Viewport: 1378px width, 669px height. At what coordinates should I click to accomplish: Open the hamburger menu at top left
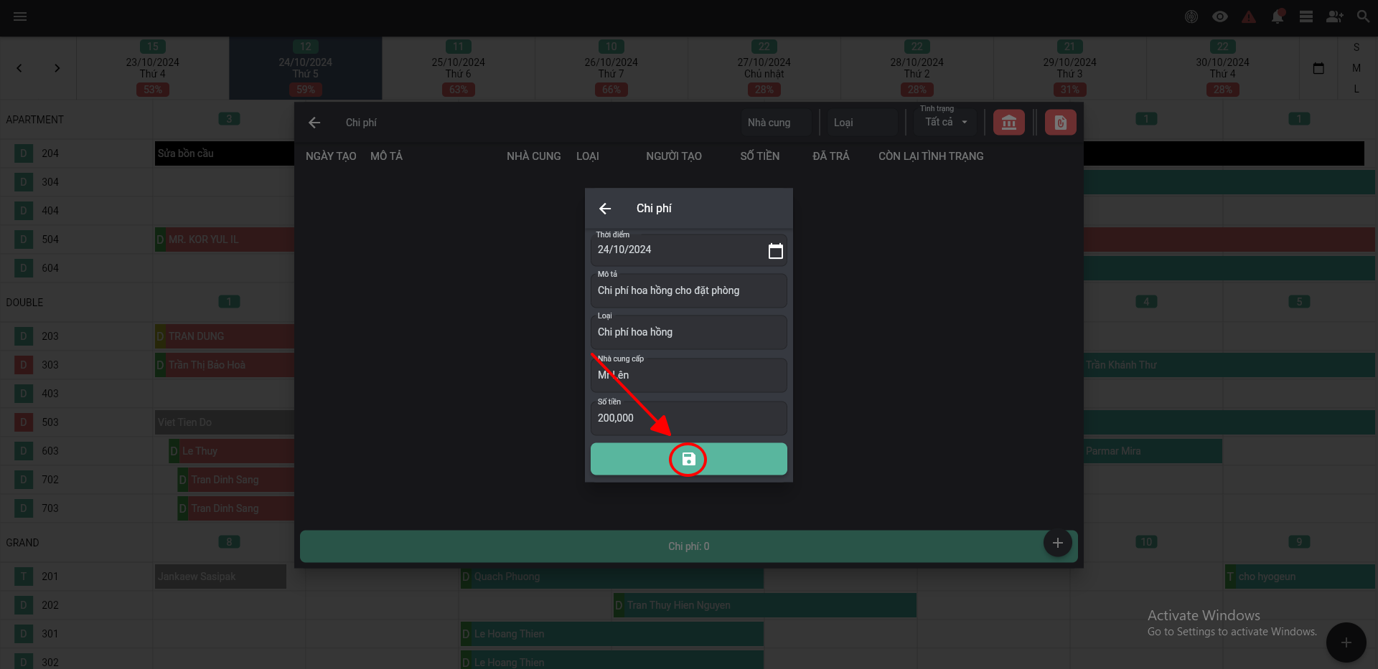20,16
